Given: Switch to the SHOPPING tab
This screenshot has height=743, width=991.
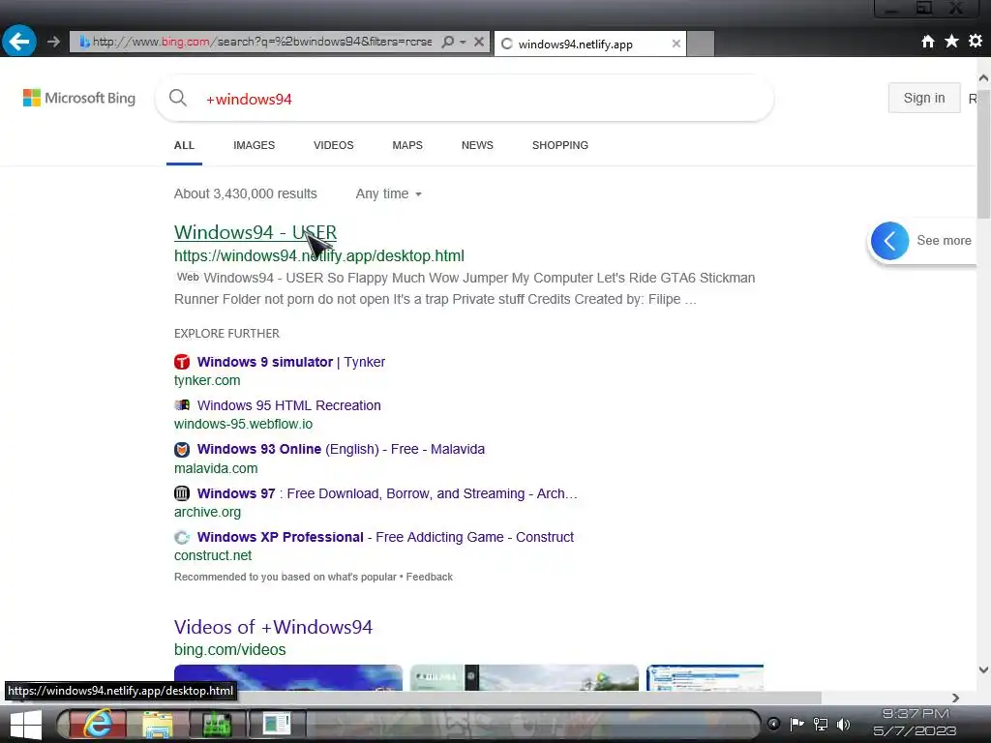Looking at the screenshot, I should 560,145.
